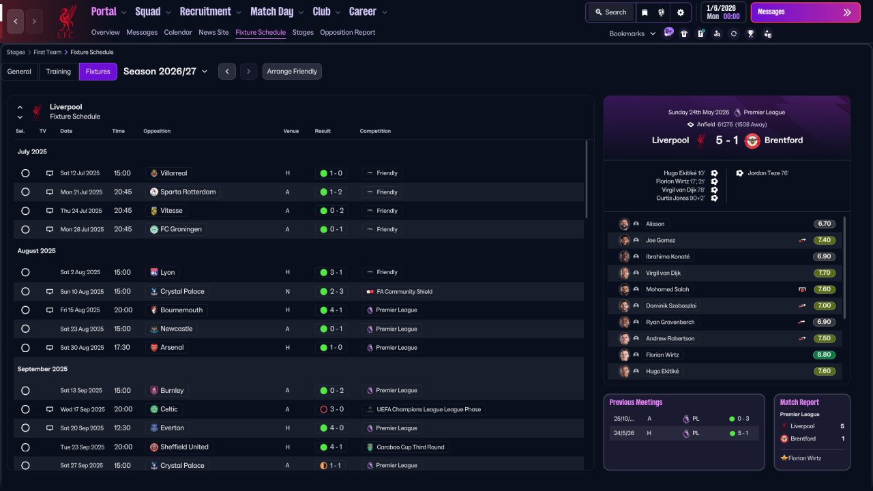Viewport: 873px width, 491px height.
Task: Collapse the Liverpool fixture schedule up chevron
Action: pyautogui.click(x=20, y=107)
